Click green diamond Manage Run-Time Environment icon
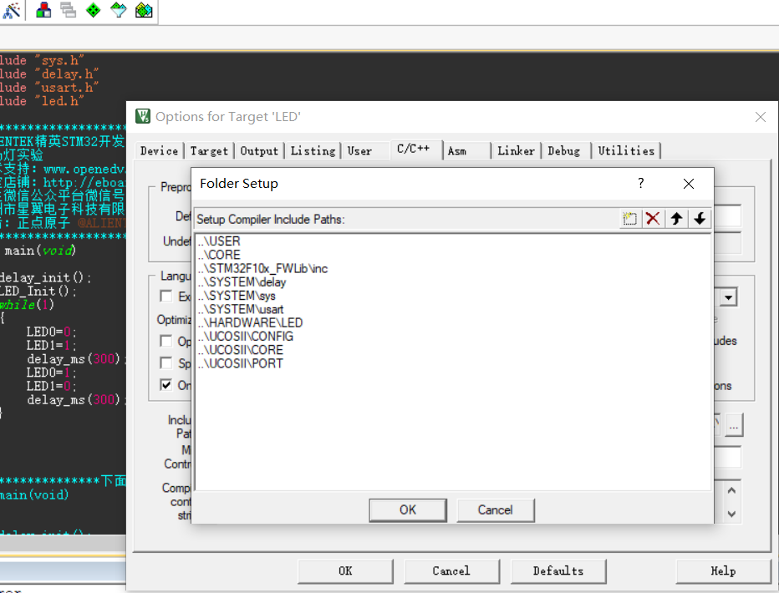The image size is (779, 593). [x=93, y=10]
